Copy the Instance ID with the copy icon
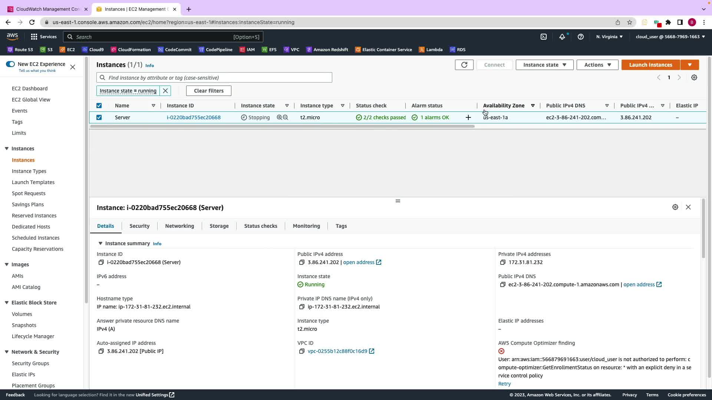712x400 pixels. [101, 262]
